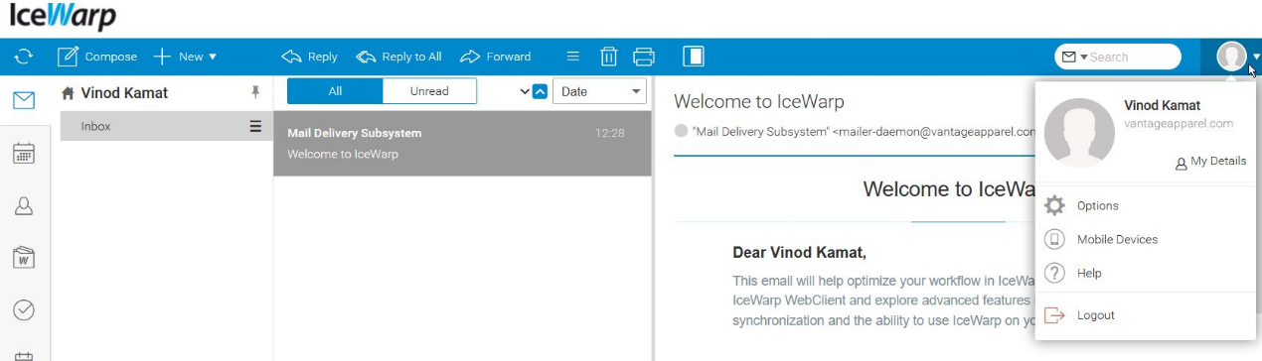Click the print icon
The image size is (1262, 361).
(644, 57)
